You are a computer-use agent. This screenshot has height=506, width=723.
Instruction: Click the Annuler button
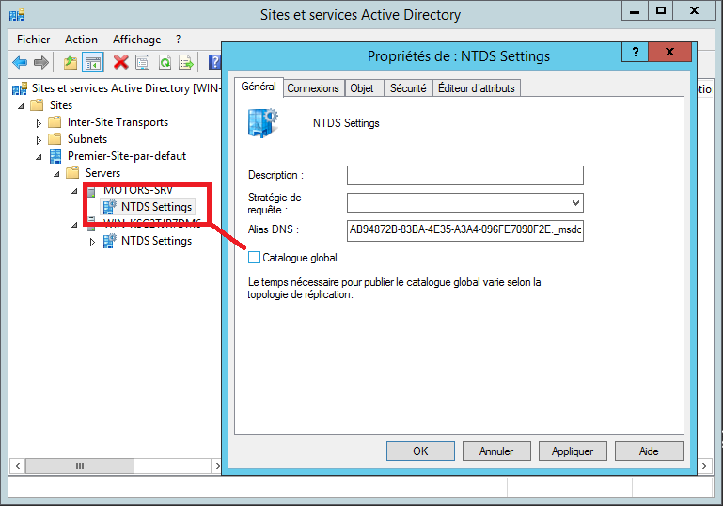pyautogui.click(x=496, y=451)
